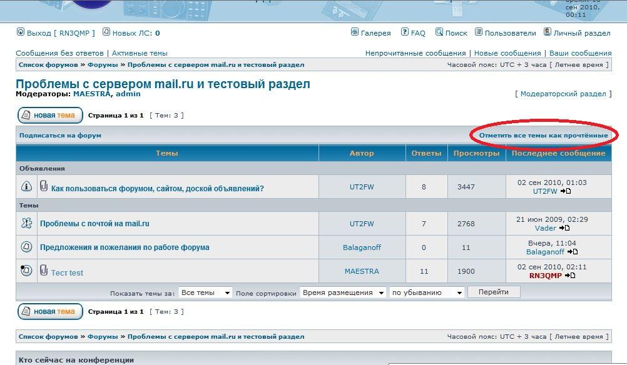627x365 pixels.
Task: Click the topic icon beside Предложения и пожелания
Action: tap(26, 247)
